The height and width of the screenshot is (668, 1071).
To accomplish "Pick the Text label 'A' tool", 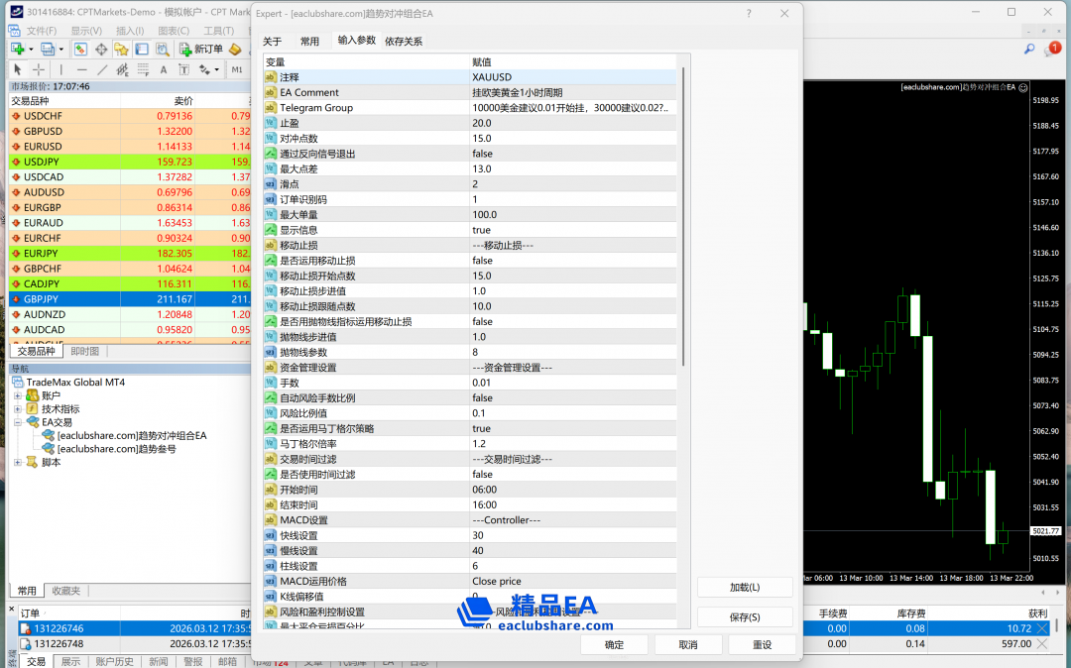I will tap(165, 69).
